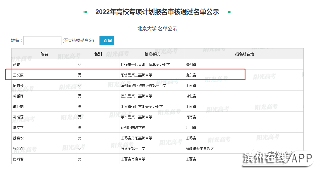This screenshot has height=169, width=316.
Task: Click the 滨州在线APP watermark logo
Action: [x=277, y=159]
